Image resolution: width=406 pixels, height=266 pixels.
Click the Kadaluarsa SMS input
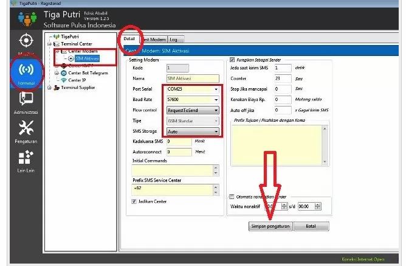179,142
